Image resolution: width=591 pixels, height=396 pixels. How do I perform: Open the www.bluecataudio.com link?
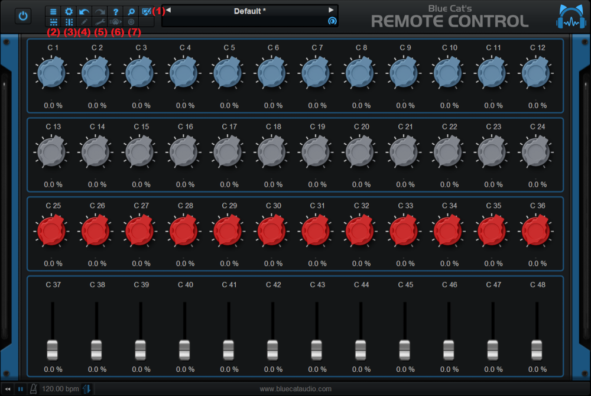(x=295, y=389)
